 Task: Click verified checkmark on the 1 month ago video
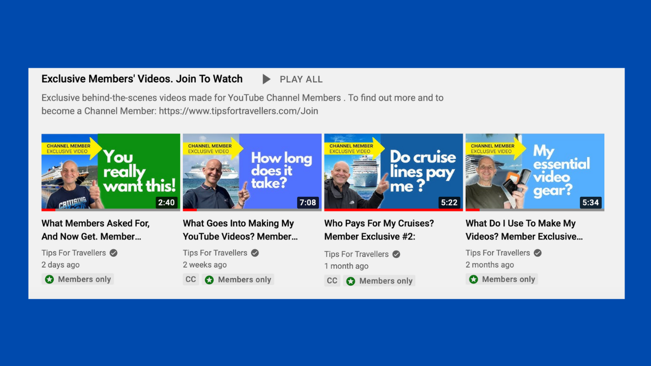coord(396,254)
